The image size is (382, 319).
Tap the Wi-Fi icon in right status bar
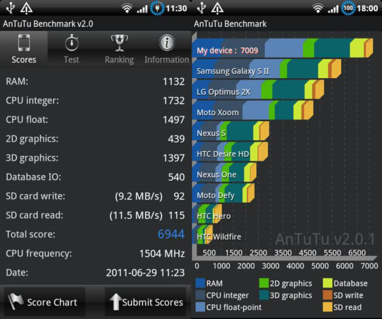[x=318, y=9]
